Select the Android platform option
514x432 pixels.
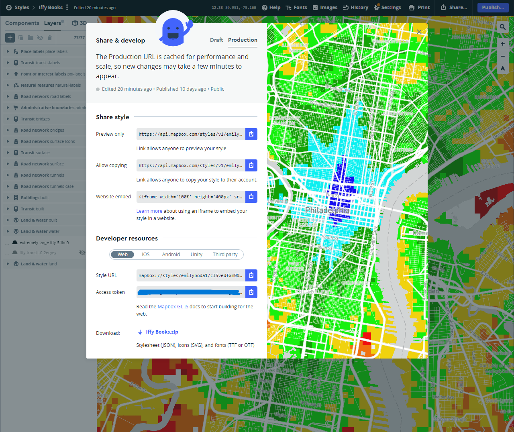[x=171, y=255]
